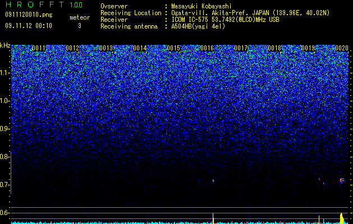Select the 0013 time marker
The image size is (353, 224).
point(106,48)
